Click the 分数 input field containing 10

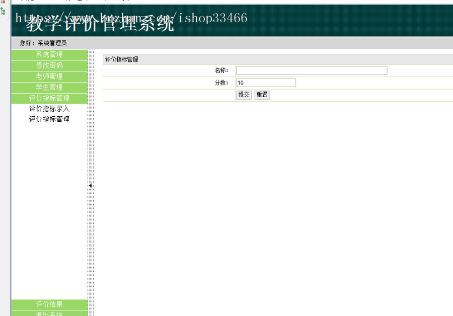click(266, 83)
